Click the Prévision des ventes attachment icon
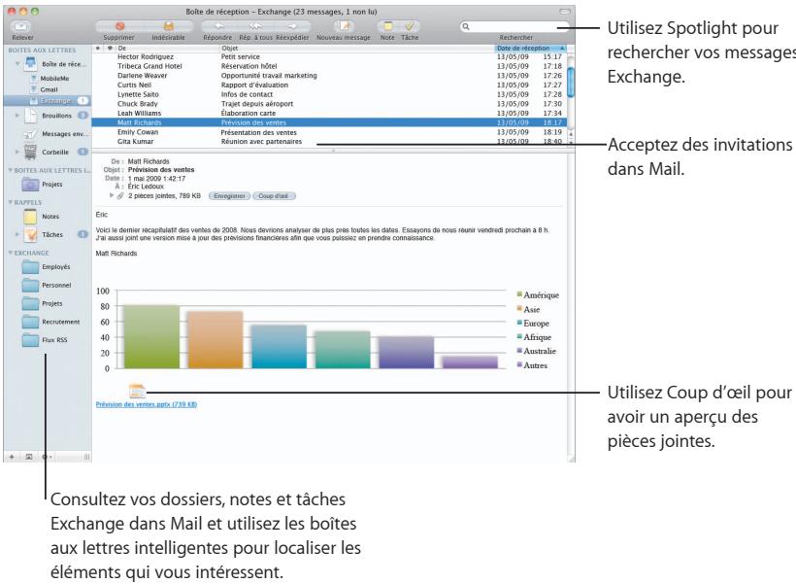 (x=137, y=391)
